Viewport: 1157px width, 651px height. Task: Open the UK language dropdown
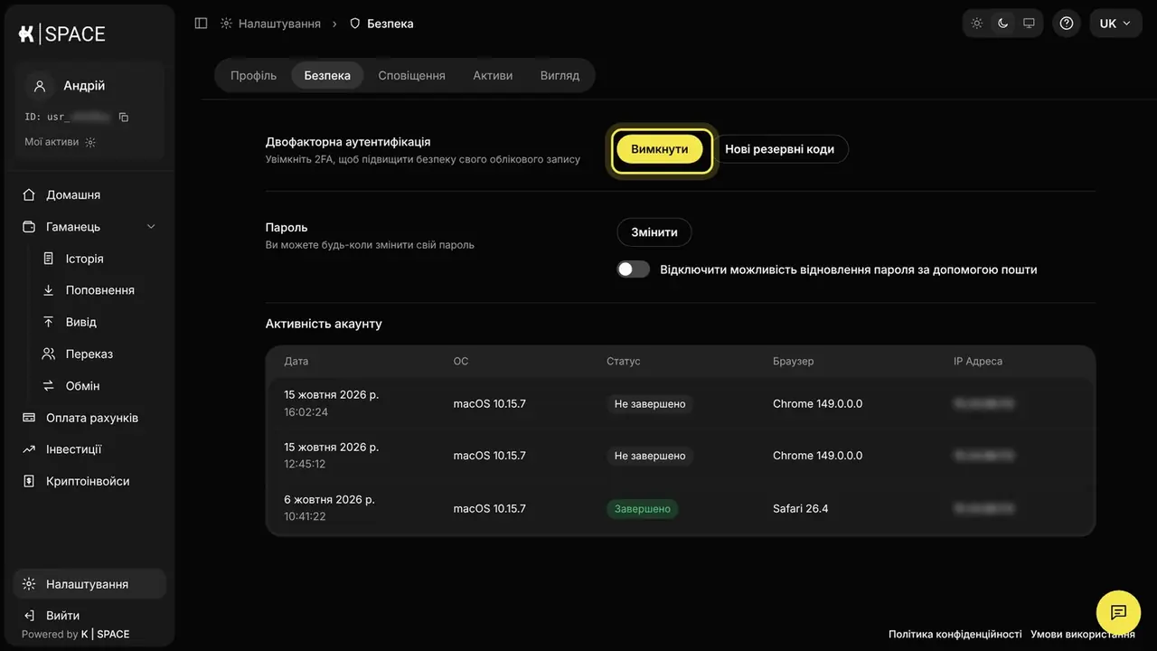point(1115,24)
